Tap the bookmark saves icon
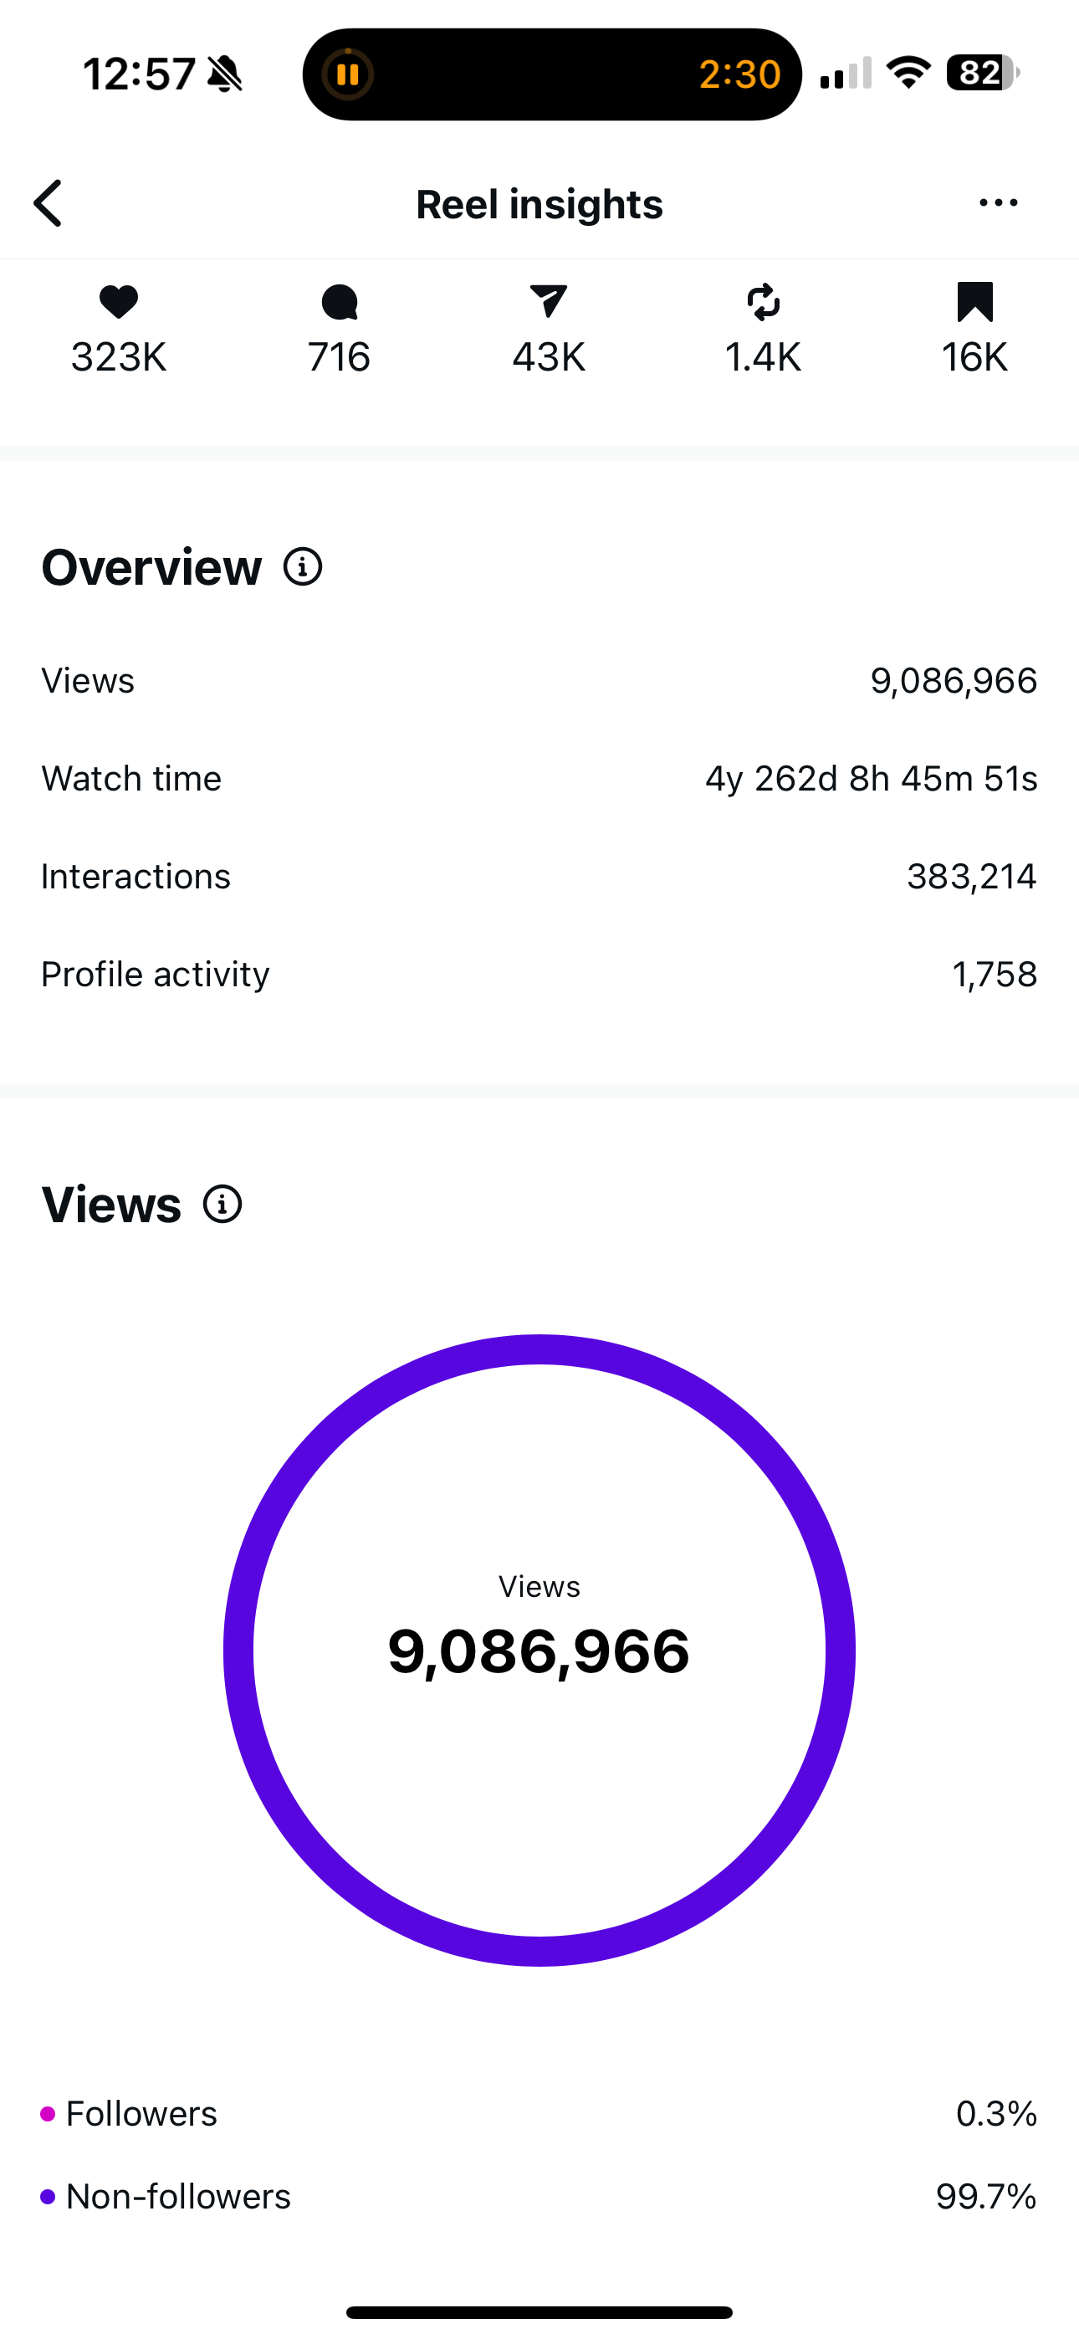The width and height of the screenshot is (1079, 2339). pos(974,302)
